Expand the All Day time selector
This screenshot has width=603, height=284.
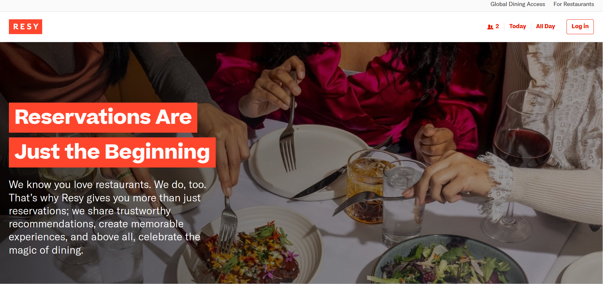(545, 27)
